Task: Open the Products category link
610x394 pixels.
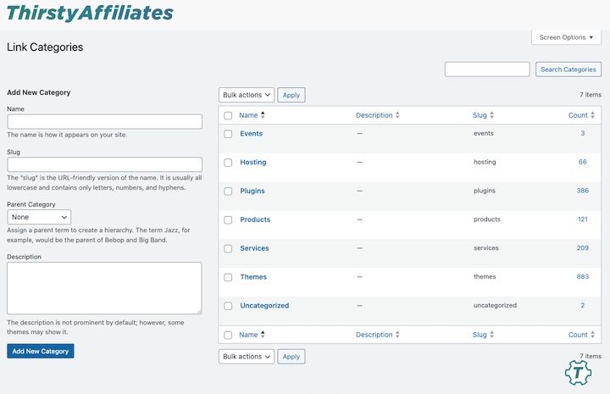Action: tap(255, 219)
